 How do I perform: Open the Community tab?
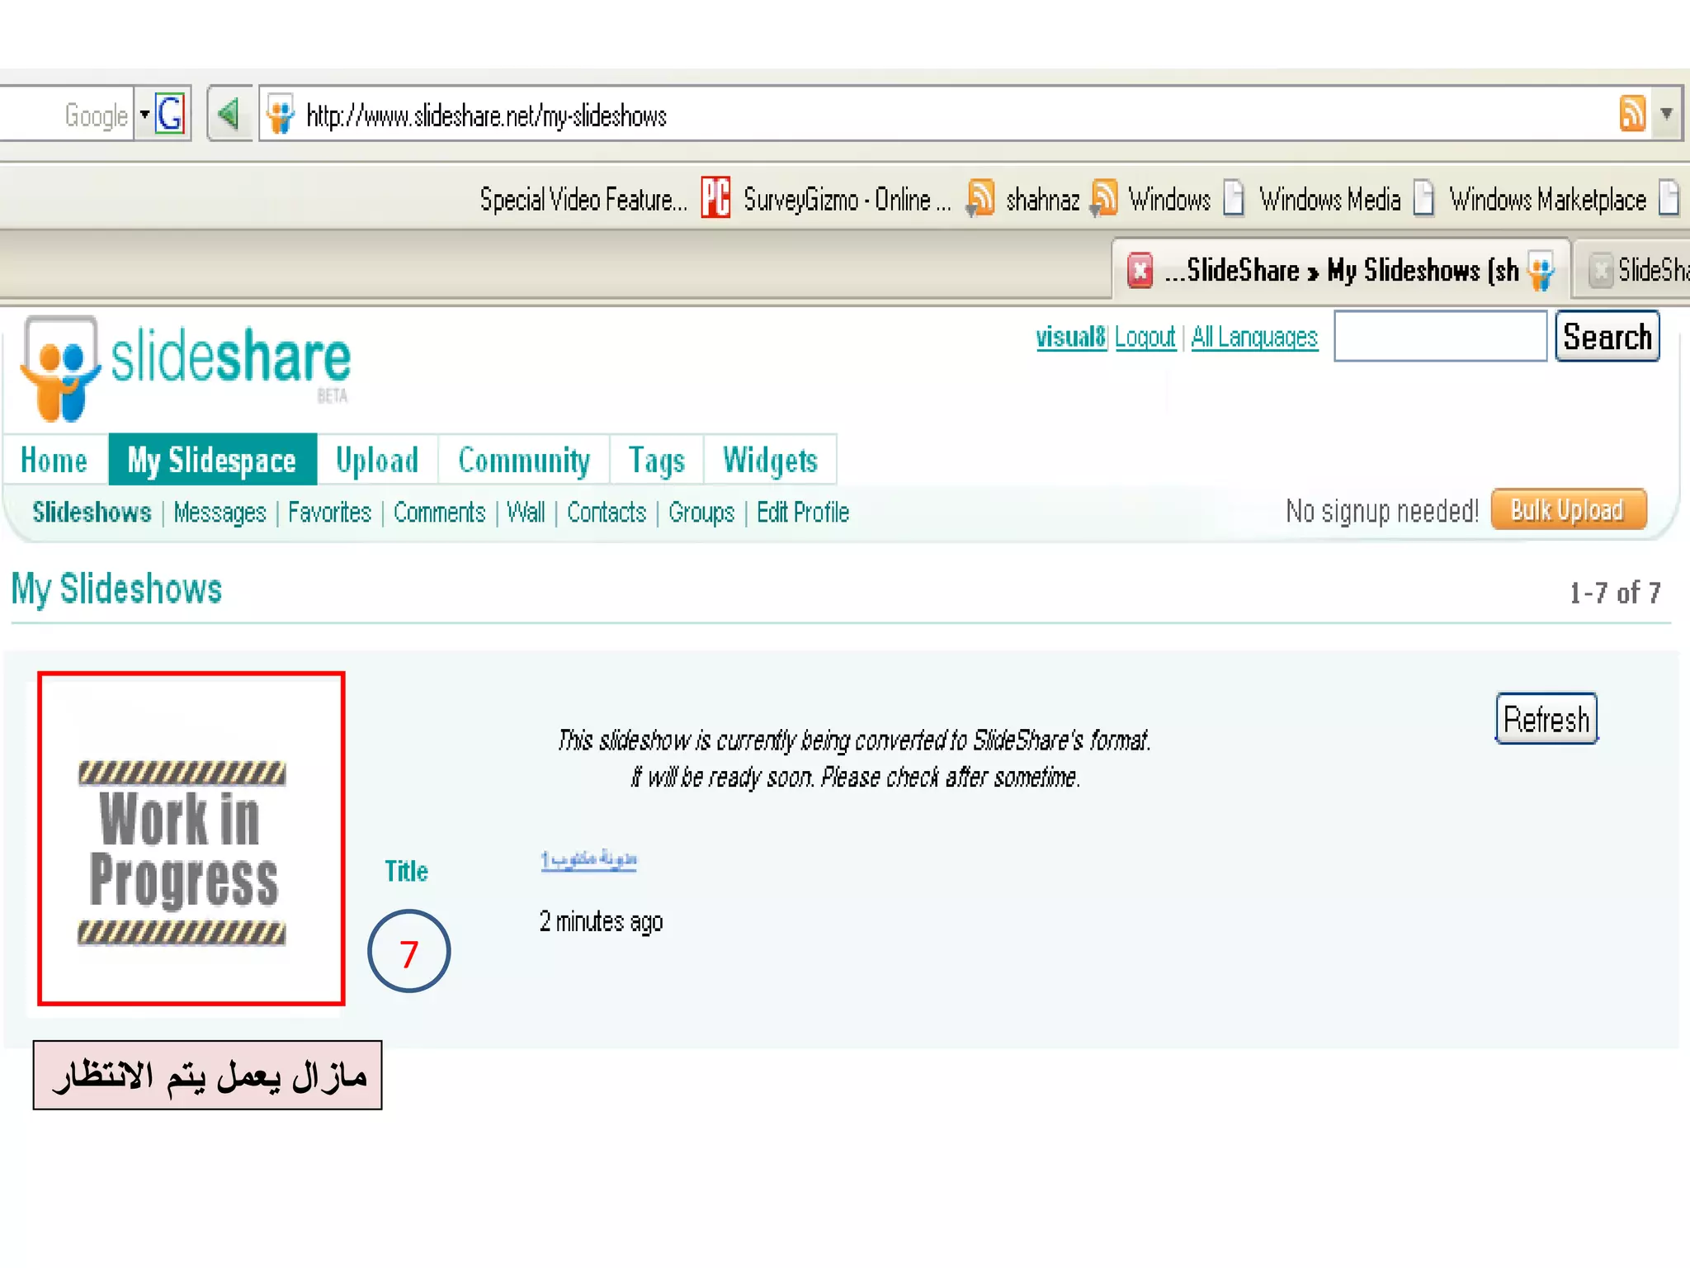pyautogui.click(x=524, y=460)
